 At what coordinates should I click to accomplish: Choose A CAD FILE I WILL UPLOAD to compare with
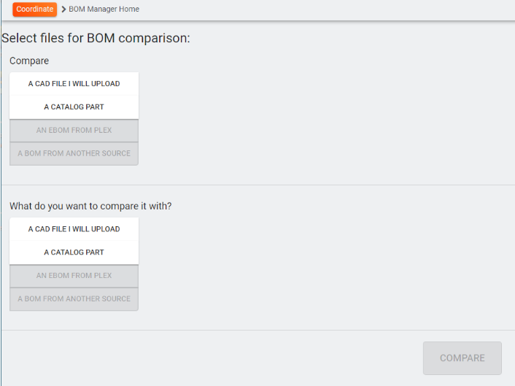point(74,229)
